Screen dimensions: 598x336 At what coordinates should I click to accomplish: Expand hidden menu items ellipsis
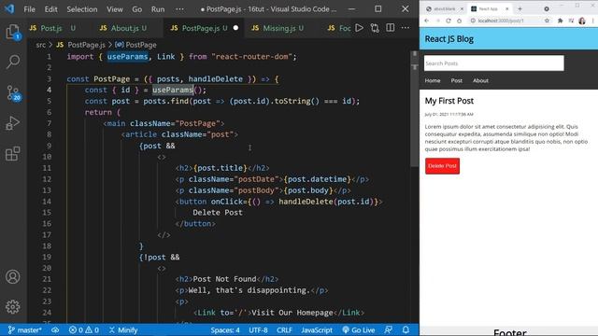pyautogui.click(x=179, y=9)
